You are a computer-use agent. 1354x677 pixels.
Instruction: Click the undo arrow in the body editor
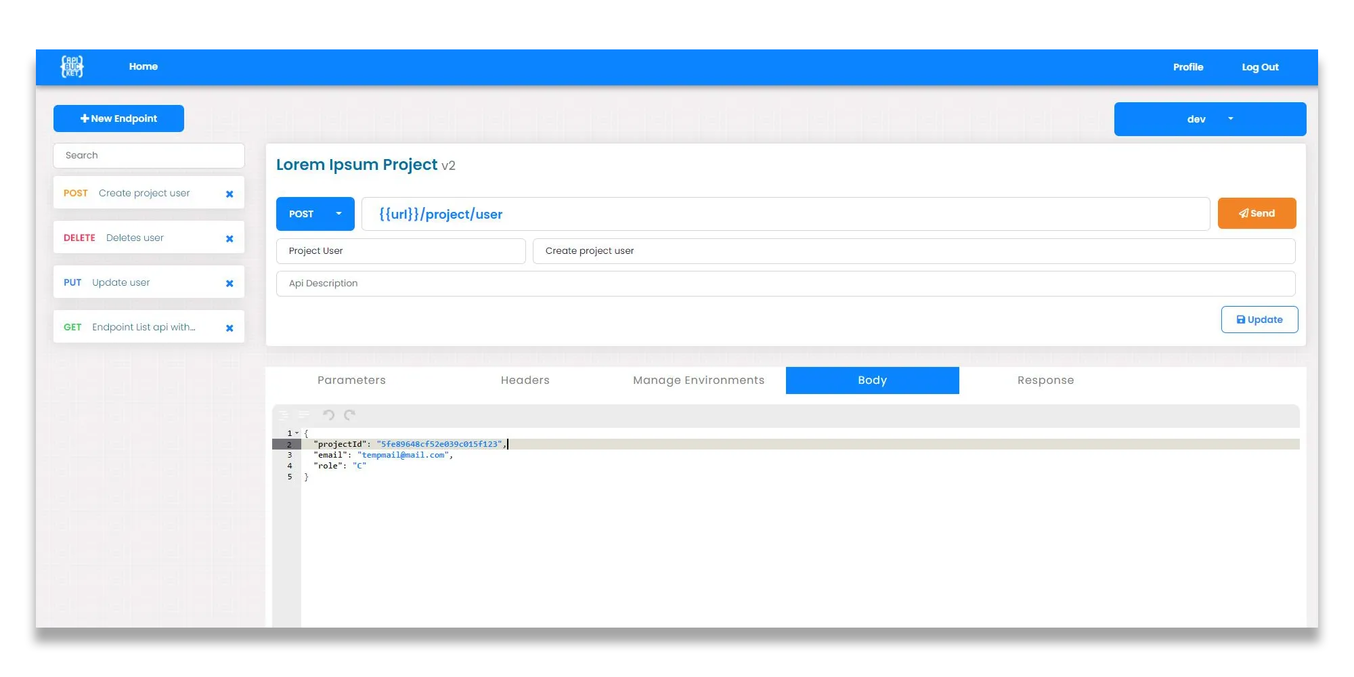click(x=329, y=414)
